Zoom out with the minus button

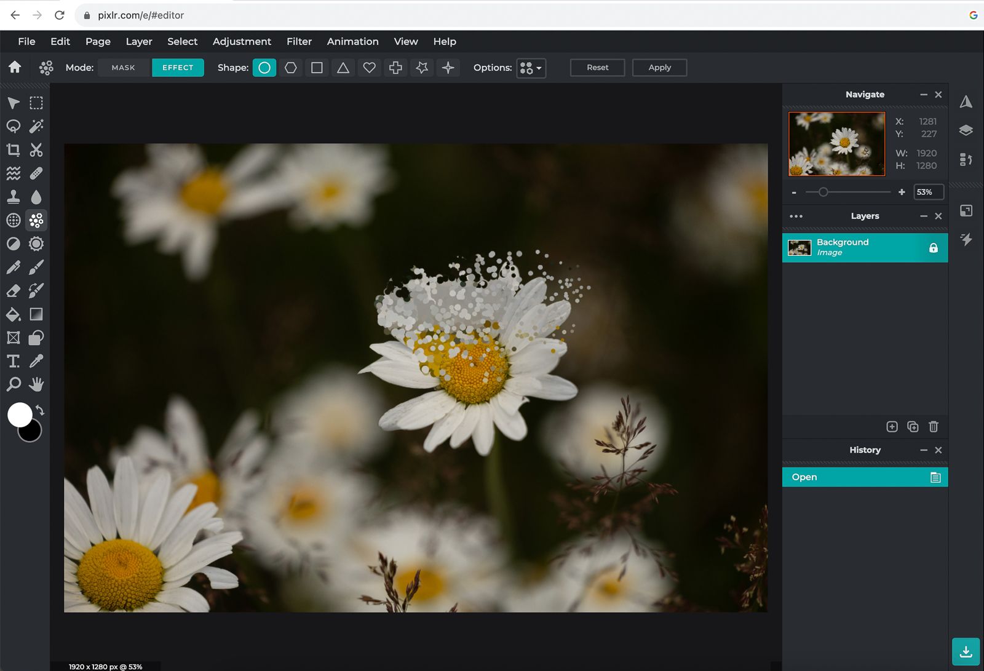pos(794,193)
